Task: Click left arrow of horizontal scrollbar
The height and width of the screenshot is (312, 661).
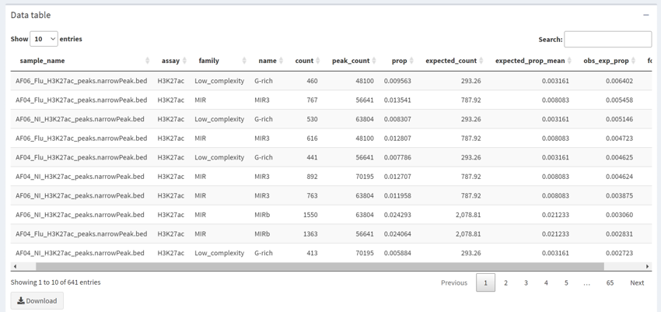Action: 16,266
